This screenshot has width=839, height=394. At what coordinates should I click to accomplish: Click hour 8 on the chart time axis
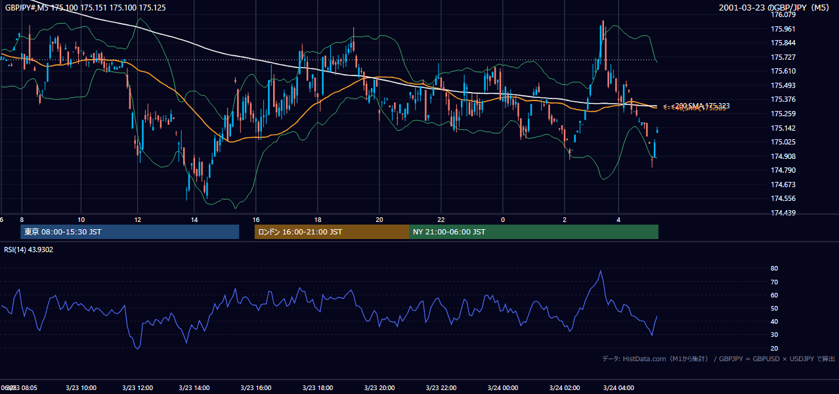[x=22, y=219]
